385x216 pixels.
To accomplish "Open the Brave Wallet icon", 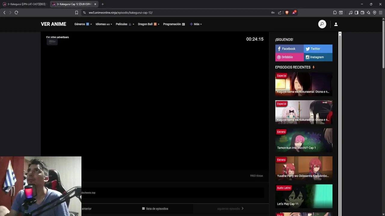I will 362,13.
